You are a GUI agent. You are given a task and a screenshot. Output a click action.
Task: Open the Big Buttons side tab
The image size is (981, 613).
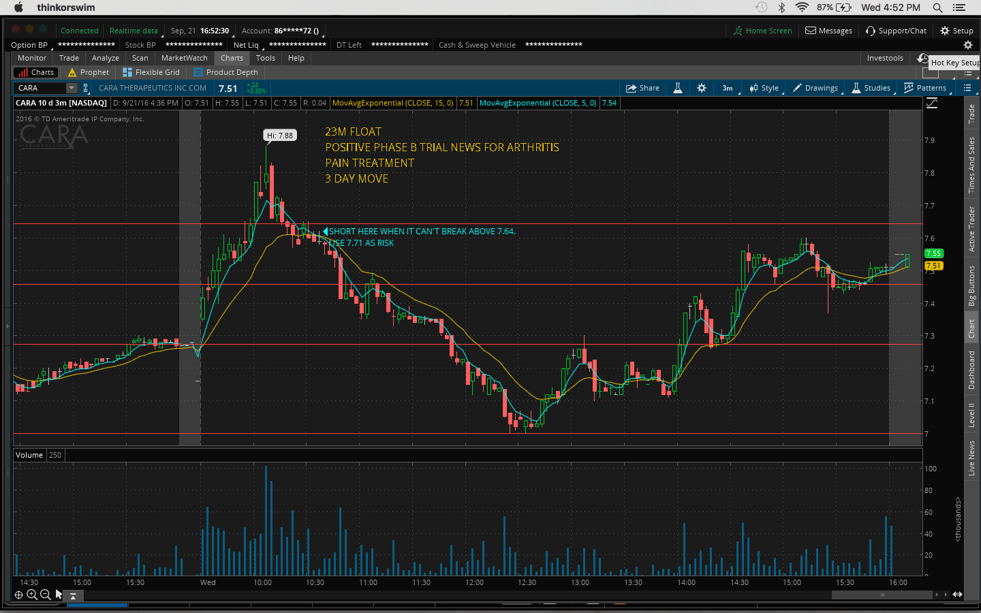click(x=971, y=286)
